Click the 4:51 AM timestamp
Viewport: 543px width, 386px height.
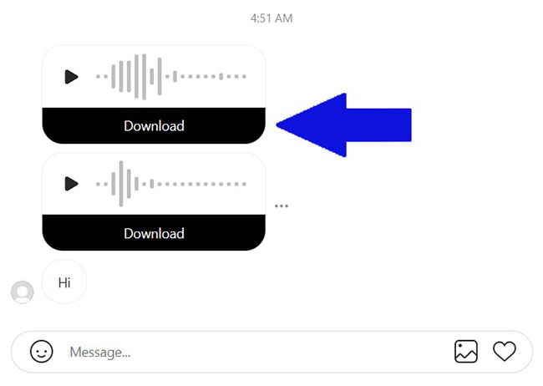click(271, 18)
